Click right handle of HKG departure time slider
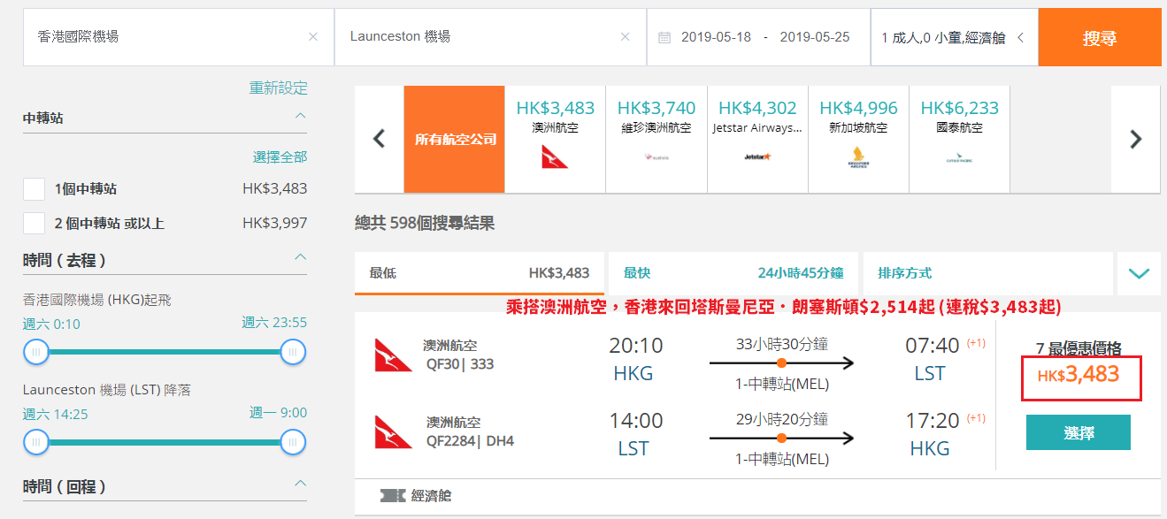 (x=293, y=352)
